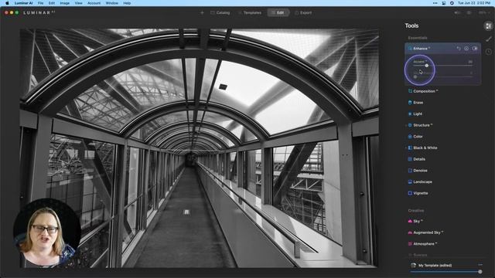Expand the Denoise tool

pyautogui.click(x=420, y=171)
